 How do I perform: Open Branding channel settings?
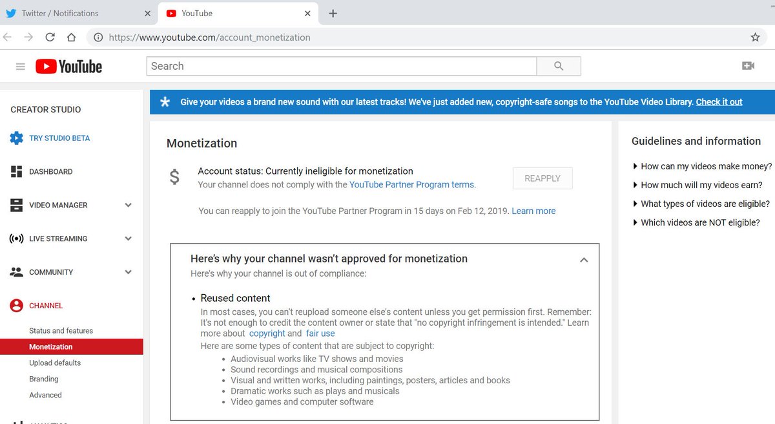click(x=44, y=379)
